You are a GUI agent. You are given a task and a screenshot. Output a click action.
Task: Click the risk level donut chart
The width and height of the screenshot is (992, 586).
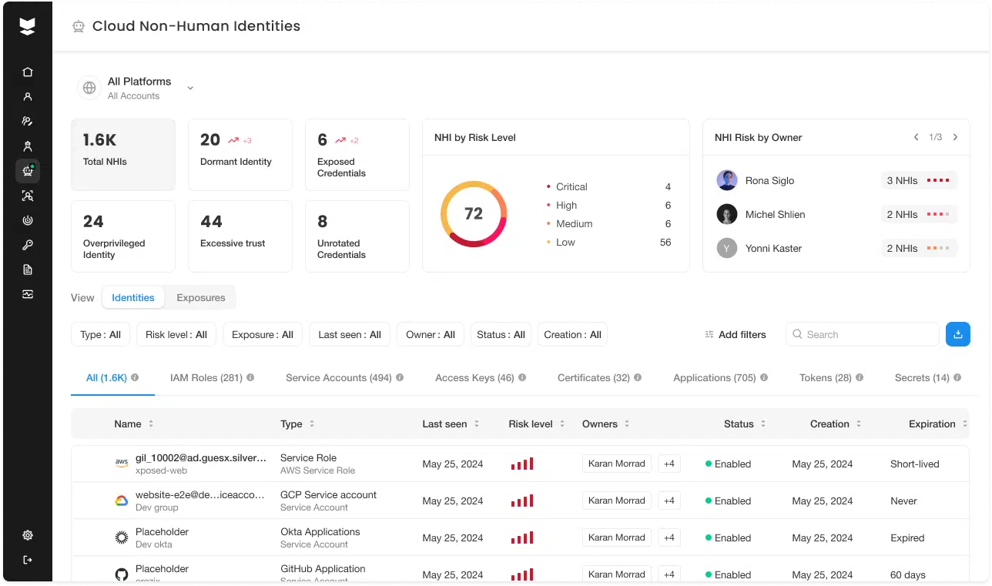pyautogui.click(x=474, y=214)
